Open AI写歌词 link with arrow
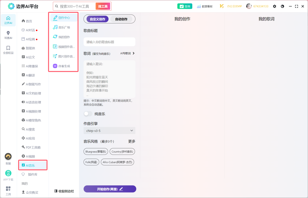The height and width of the screenshot is (198, 308). click(x=127, y=53)
